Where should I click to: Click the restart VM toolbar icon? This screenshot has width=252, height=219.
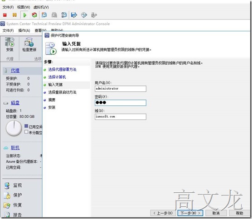pyautogui.click(x=34, y=15)
